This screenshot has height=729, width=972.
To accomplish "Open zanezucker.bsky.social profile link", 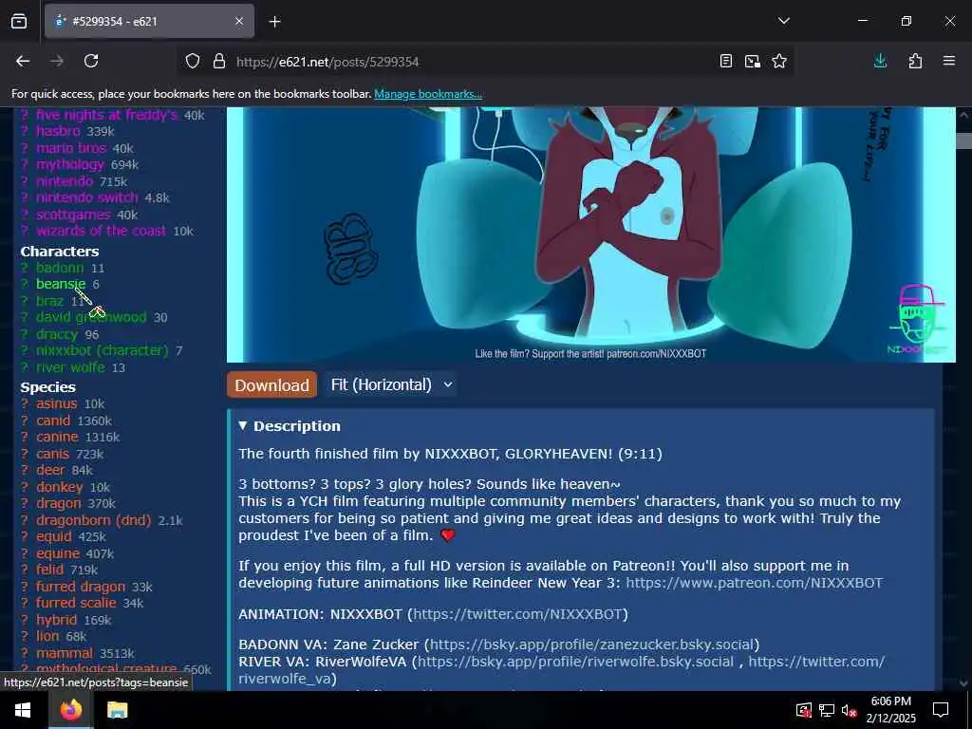I will (592, 645).
